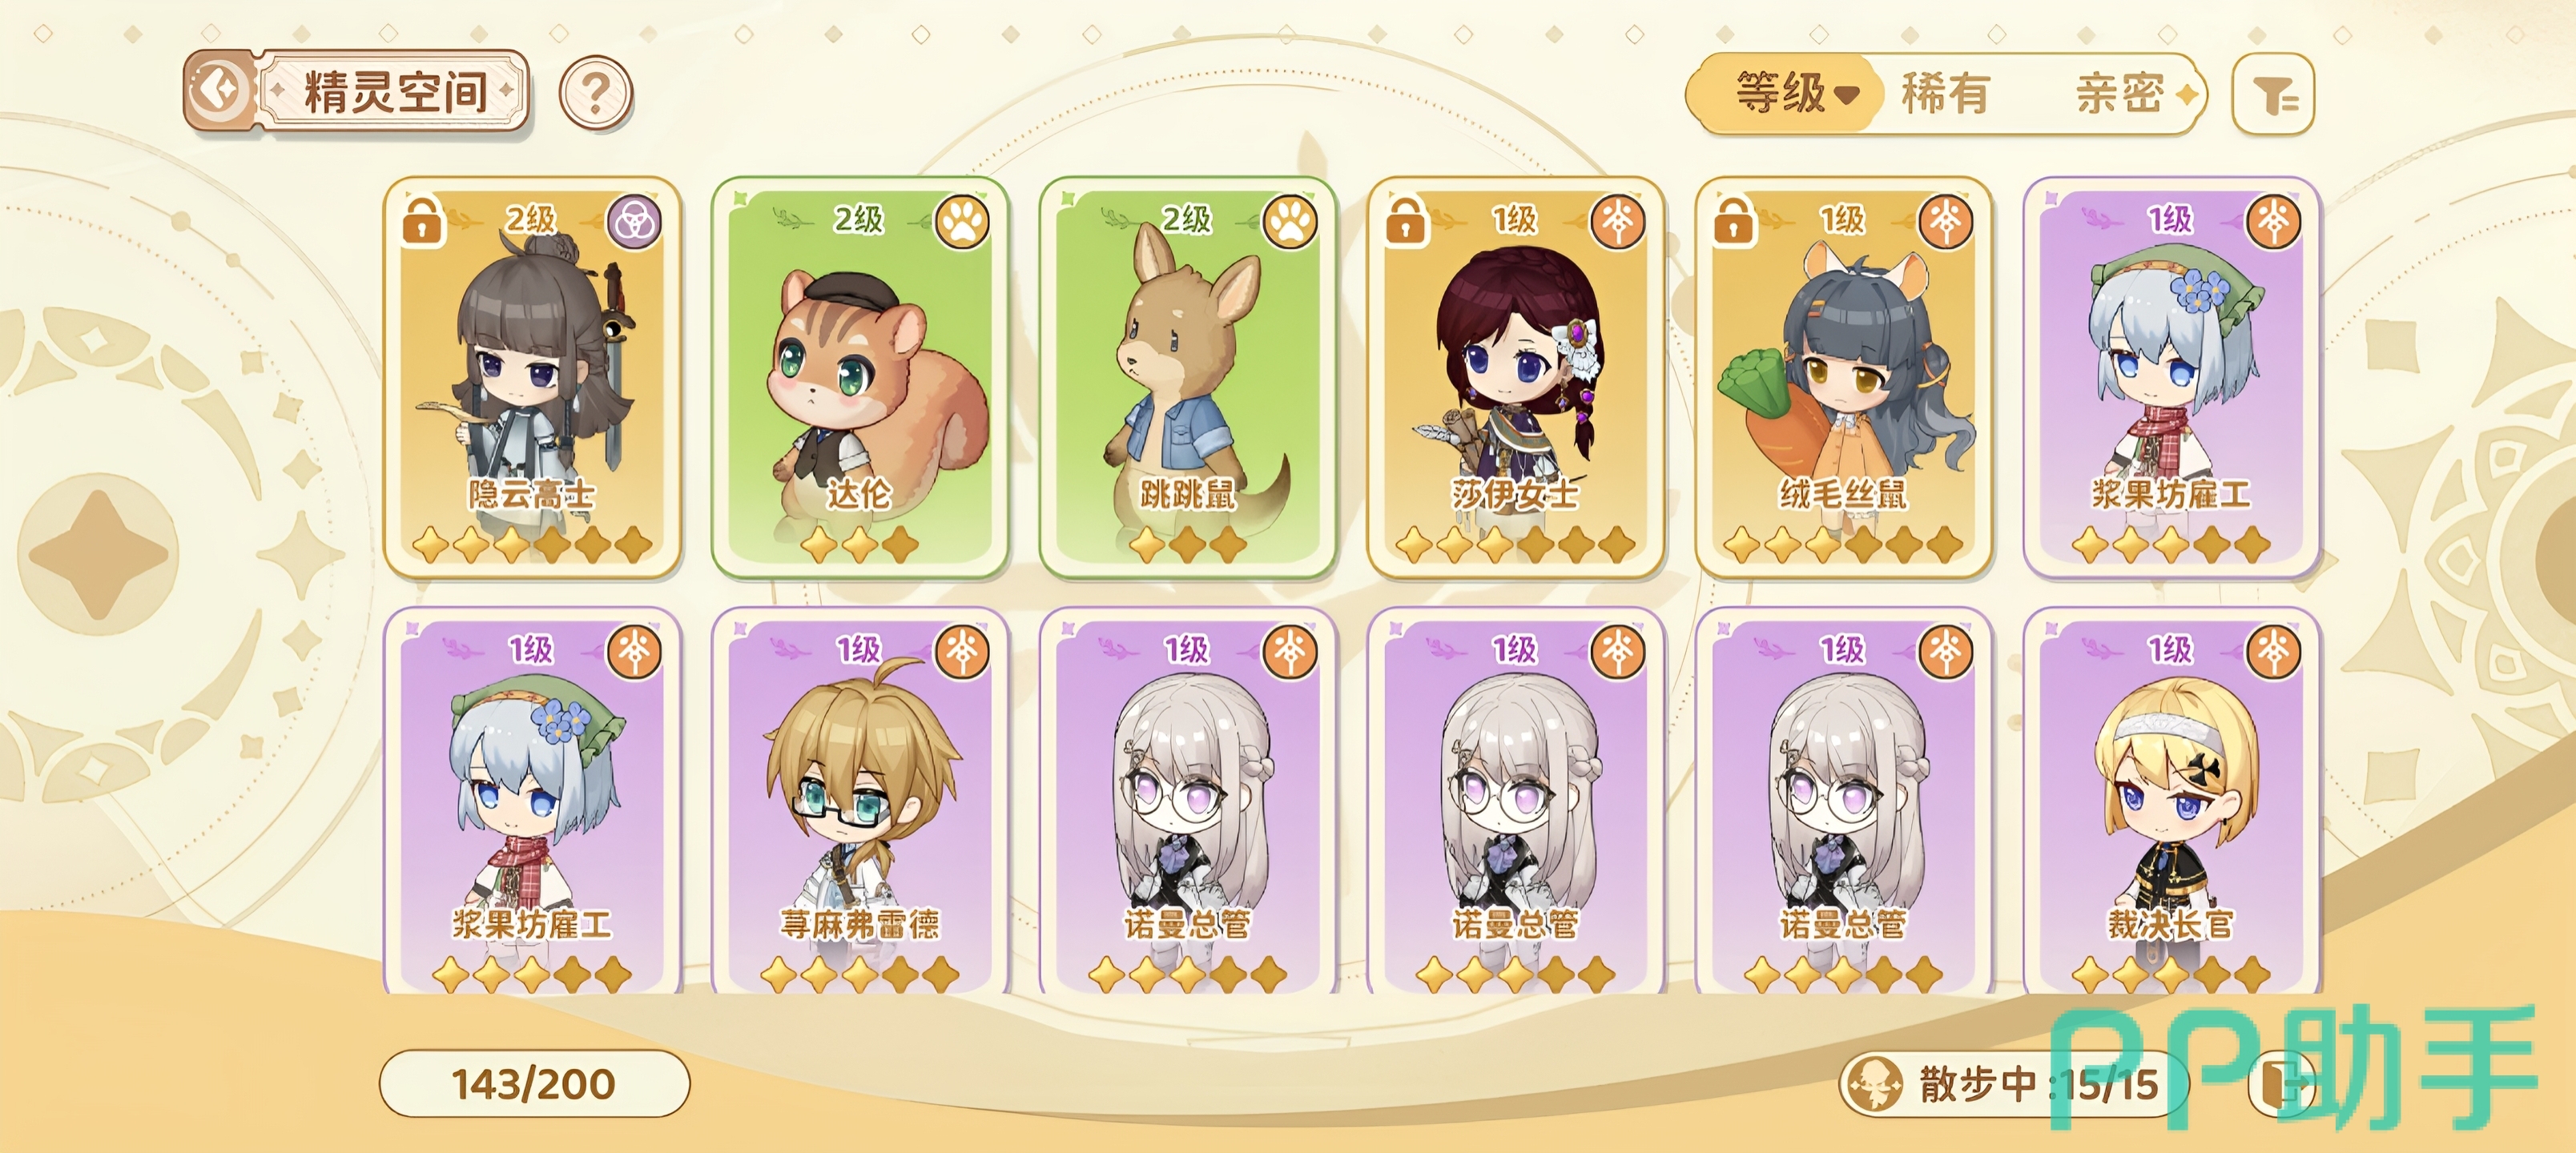Click the star rating on 跳跳鼠 card
Screen dimensions: 2576x1153
[1187, 545]
